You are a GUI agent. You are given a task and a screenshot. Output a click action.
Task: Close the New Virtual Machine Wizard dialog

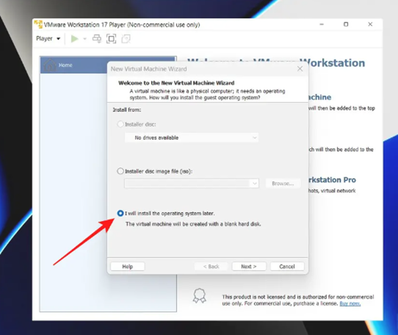click(300, 69)
